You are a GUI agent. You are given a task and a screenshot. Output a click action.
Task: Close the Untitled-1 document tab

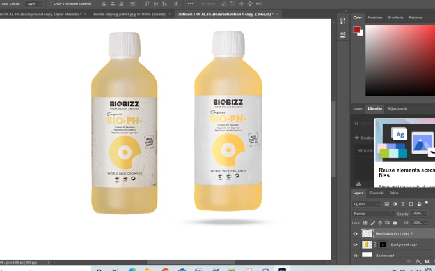277,14
